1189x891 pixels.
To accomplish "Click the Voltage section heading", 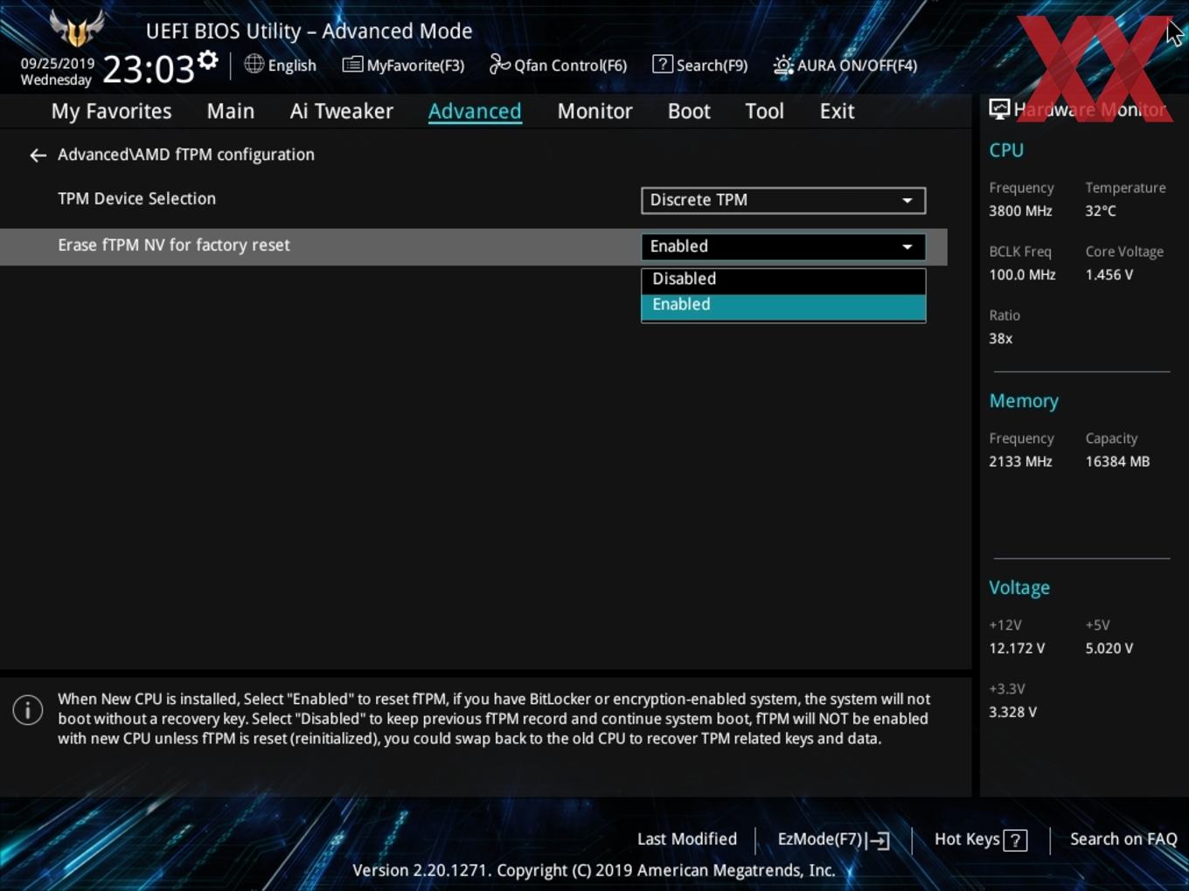I will coord(1019,588).
